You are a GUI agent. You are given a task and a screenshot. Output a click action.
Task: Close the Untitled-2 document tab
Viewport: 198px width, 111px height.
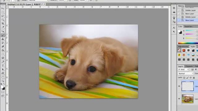45,4
